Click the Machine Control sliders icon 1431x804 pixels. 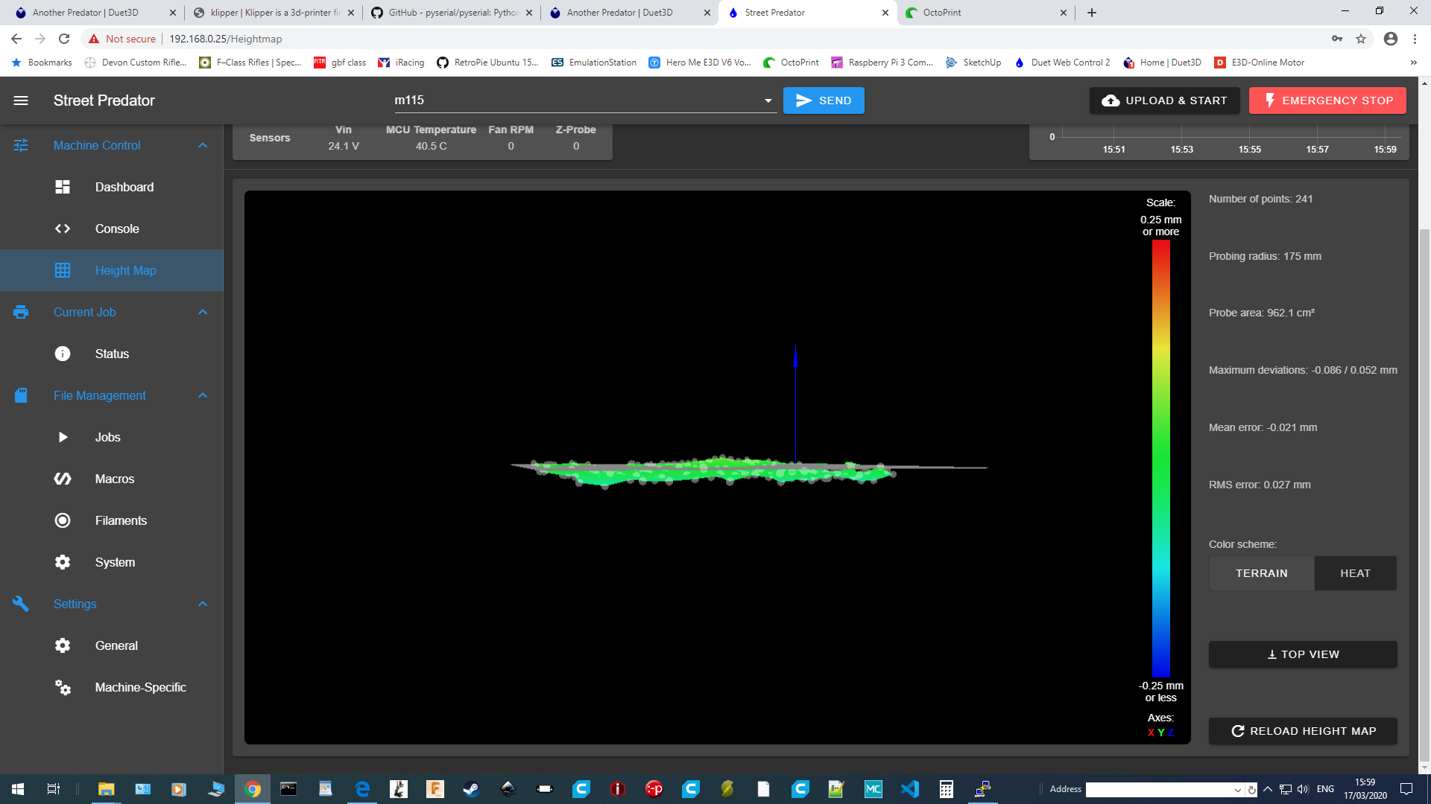pos(21,145)
